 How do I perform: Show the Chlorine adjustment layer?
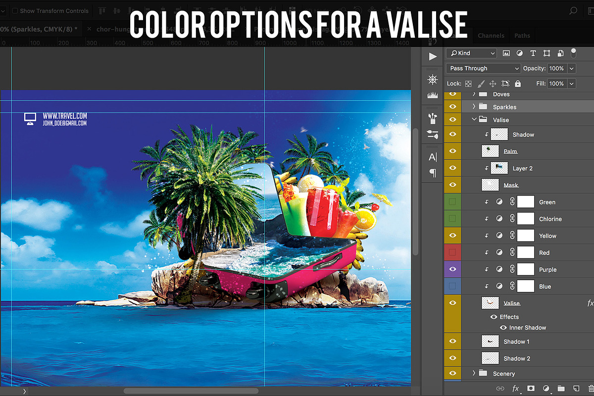click(452, 219)
